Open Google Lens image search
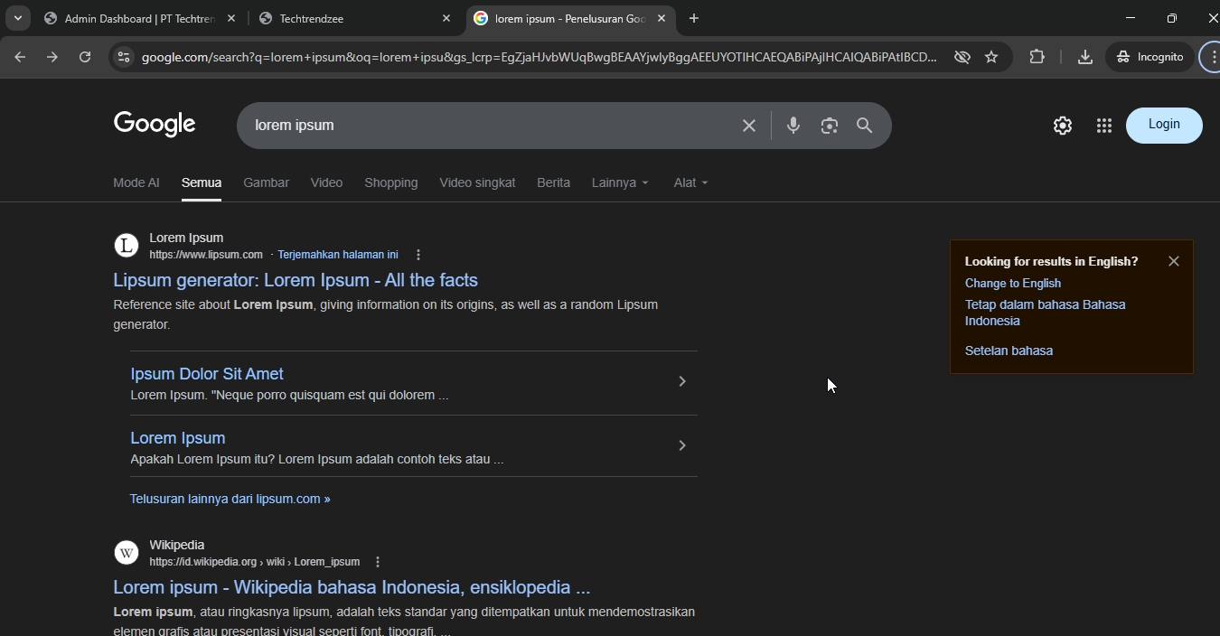The image size is (1220, 636). (x=829, y=126)
